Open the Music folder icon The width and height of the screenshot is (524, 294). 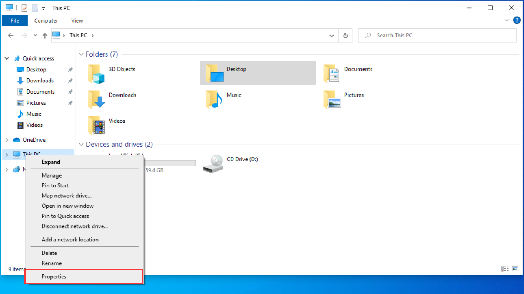214,99
